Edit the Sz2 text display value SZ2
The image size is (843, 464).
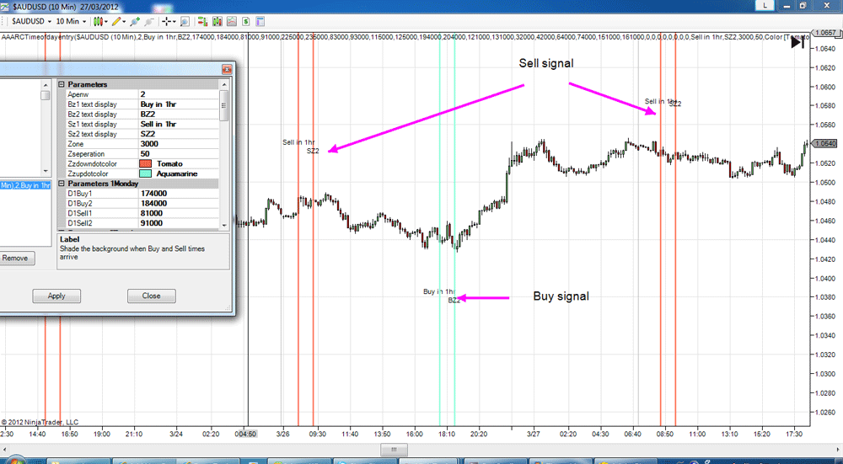click(x=179, y=134)
